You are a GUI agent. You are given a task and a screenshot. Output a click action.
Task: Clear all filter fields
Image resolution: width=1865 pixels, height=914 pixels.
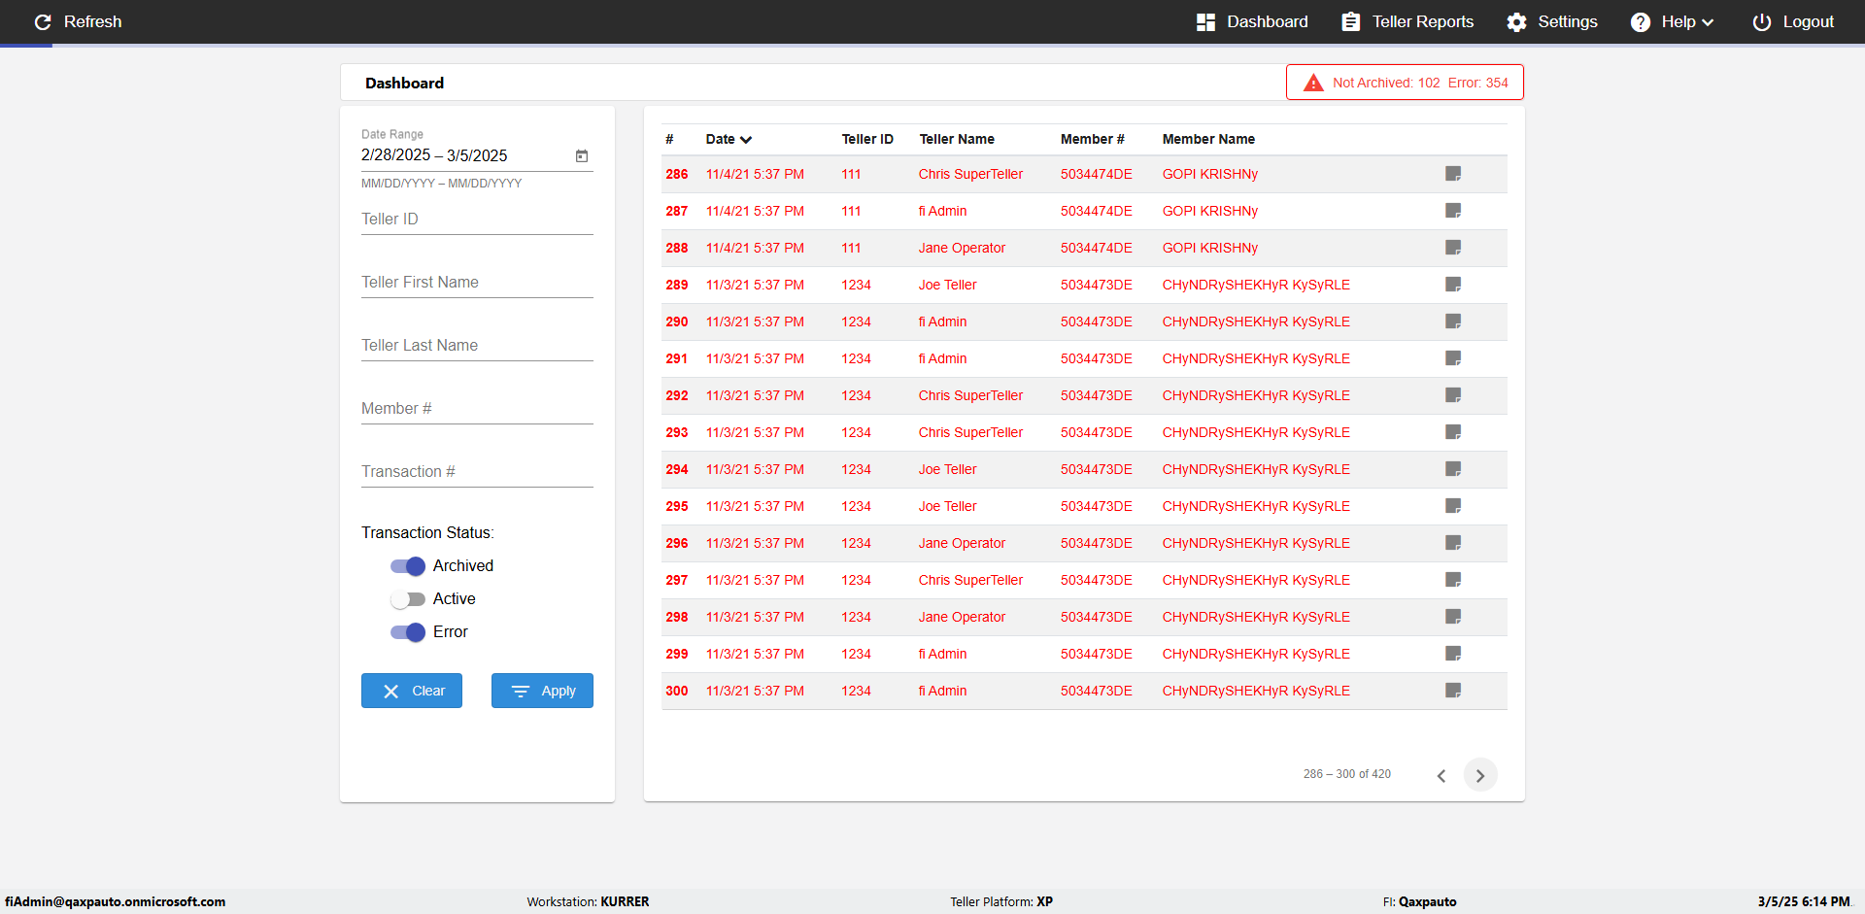[412, 691]
